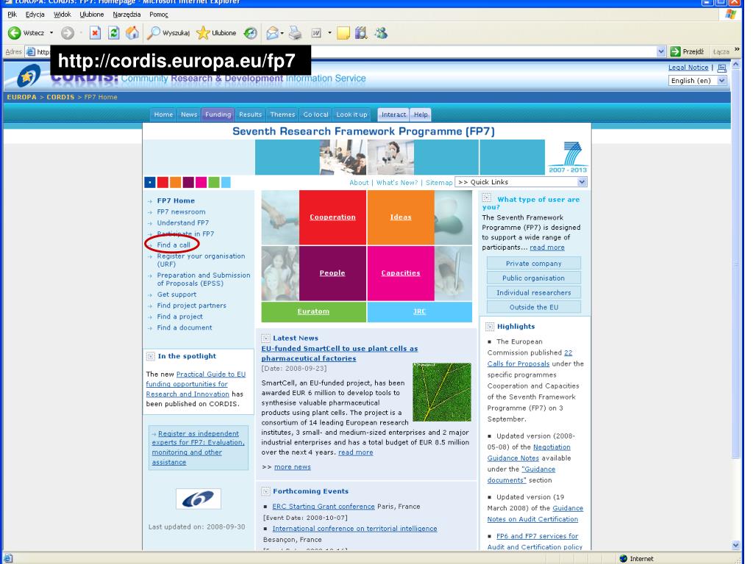This screenshot has height=564, width=753.
Task: Open the Narzędzia menu
Action: (126, 15)
